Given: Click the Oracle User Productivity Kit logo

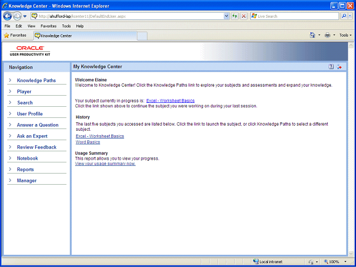Looking at the screenshot, I should coord(30,51).
